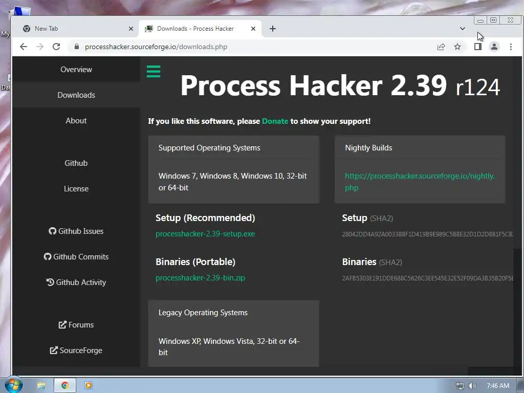Click the Binaries SHA2 hash text
This screenshot has height=393, width=524.
point(427,278)
